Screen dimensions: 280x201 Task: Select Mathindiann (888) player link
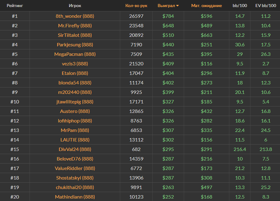click(75, 197)
